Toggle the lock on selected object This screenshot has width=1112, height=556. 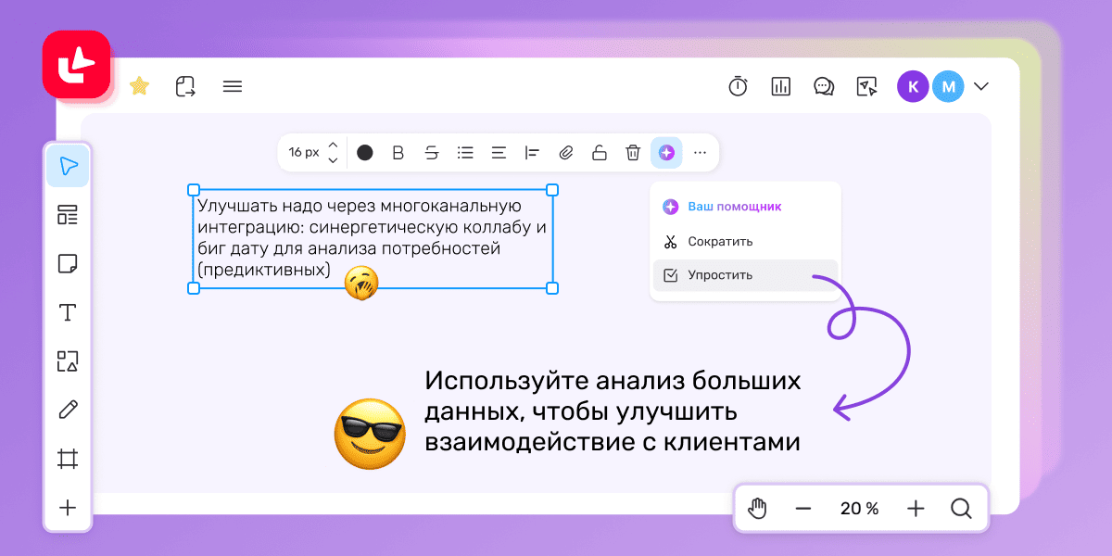point(599,153)
